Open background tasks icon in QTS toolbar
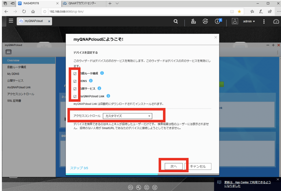 click(193, 21)
